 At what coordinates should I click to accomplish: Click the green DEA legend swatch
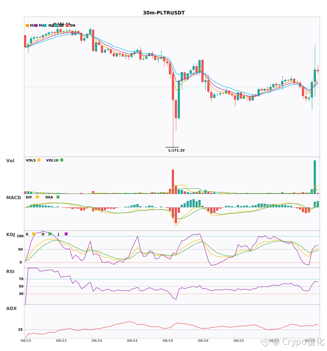click(58, 197)
